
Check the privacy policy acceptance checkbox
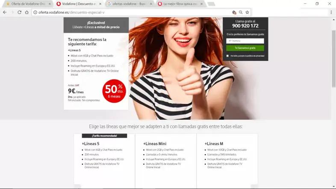(x=227, y=56)
